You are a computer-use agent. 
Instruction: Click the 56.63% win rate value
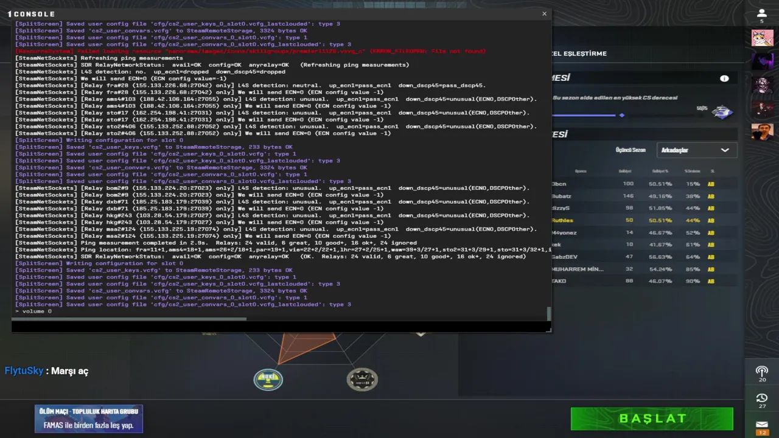click(x=660, y=257)
